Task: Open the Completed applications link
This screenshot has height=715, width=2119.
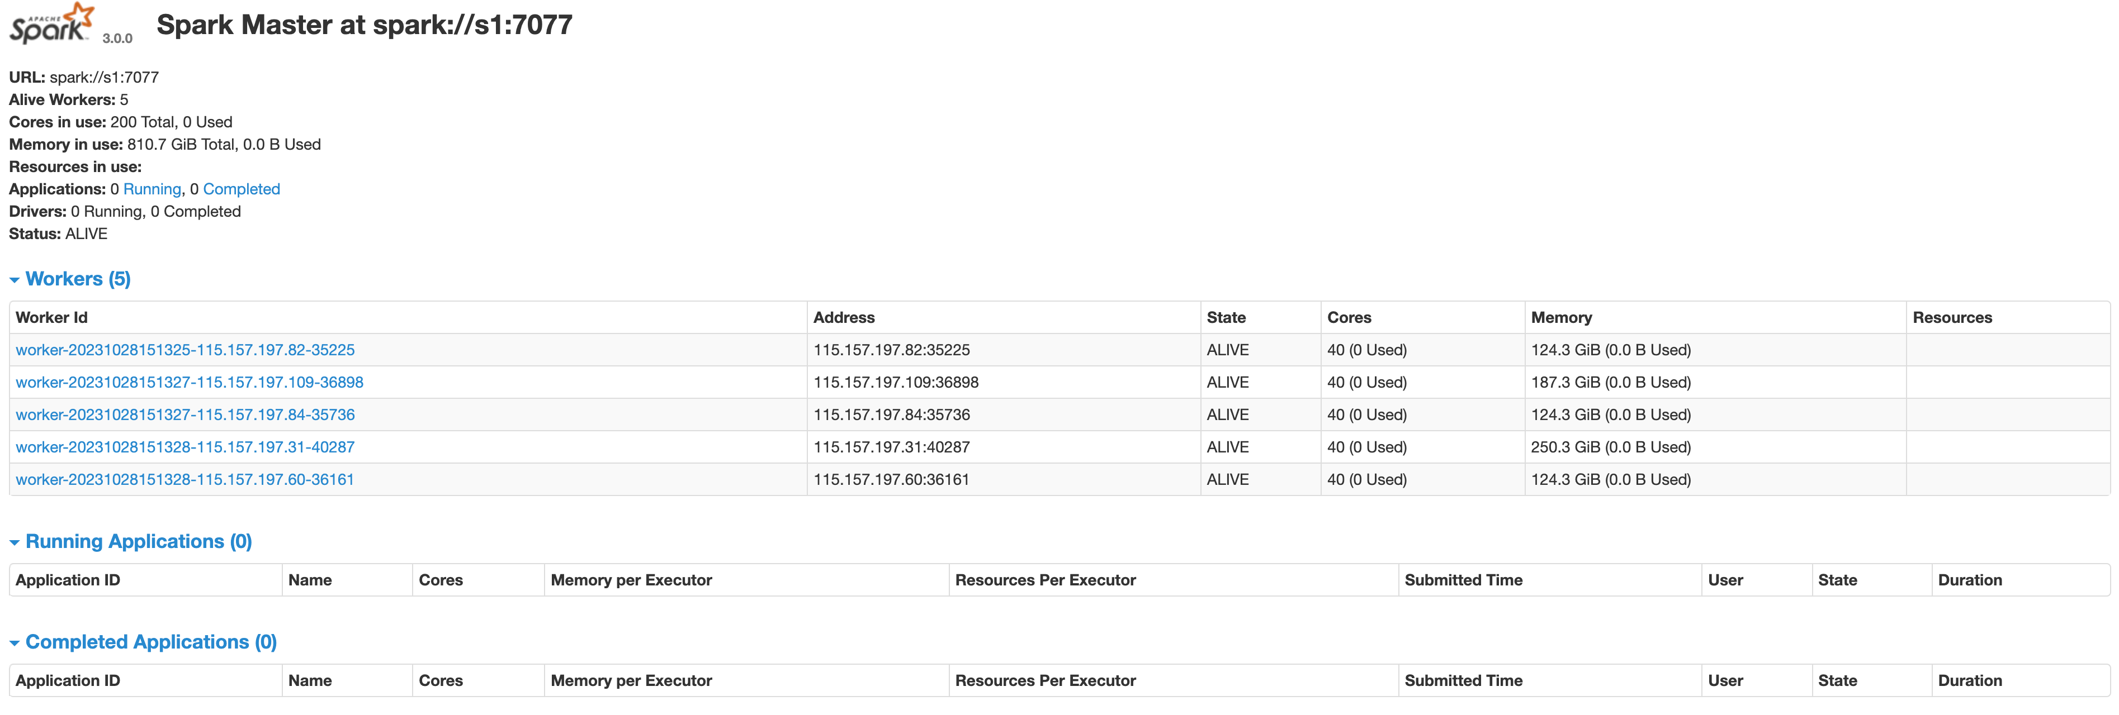Action: click(x=241, y=189)
